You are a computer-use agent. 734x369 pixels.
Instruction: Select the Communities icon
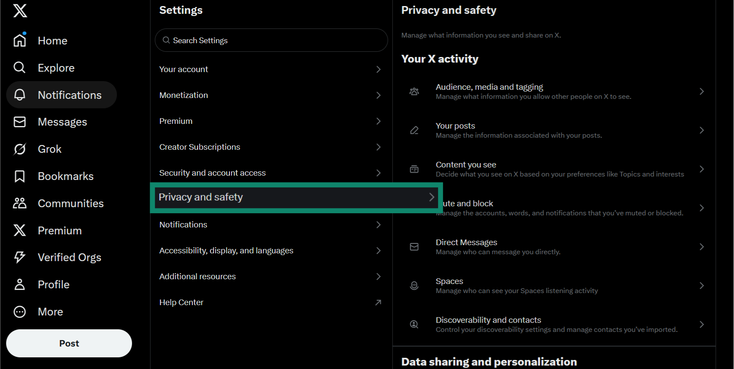click(x=19, y=203)
